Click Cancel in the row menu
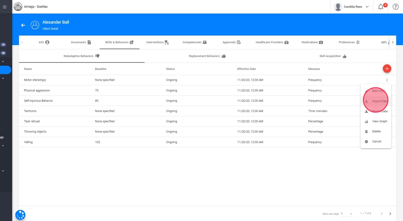The width and height of the screenshot is (403, 221). [x=376, y=142]
